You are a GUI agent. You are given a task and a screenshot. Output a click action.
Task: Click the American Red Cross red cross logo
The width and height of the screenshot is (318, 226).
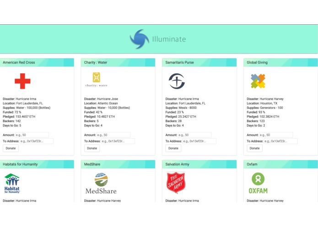coord(22,81)
